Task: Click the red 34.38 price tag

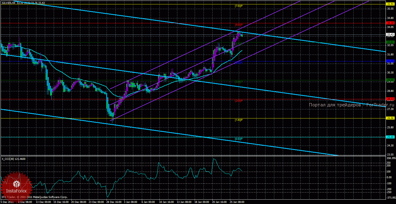Action: click(x=390, y=23)
